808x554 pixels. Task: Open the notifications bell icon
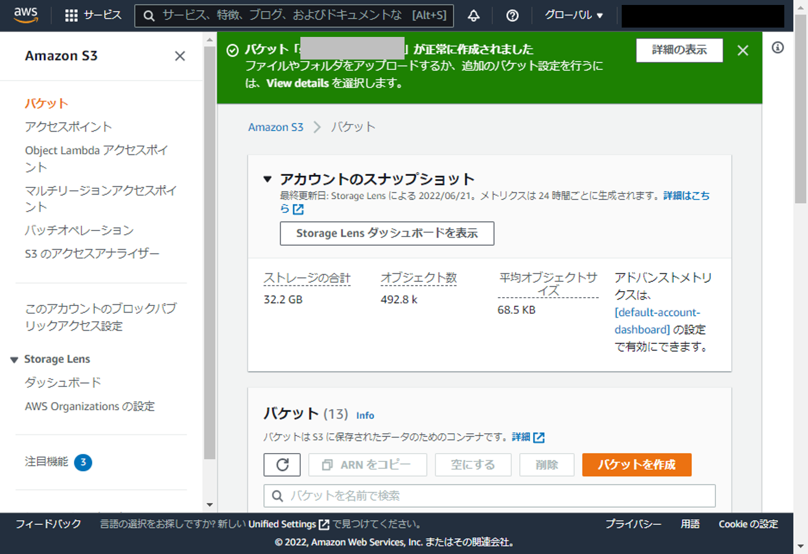[473, 15]
